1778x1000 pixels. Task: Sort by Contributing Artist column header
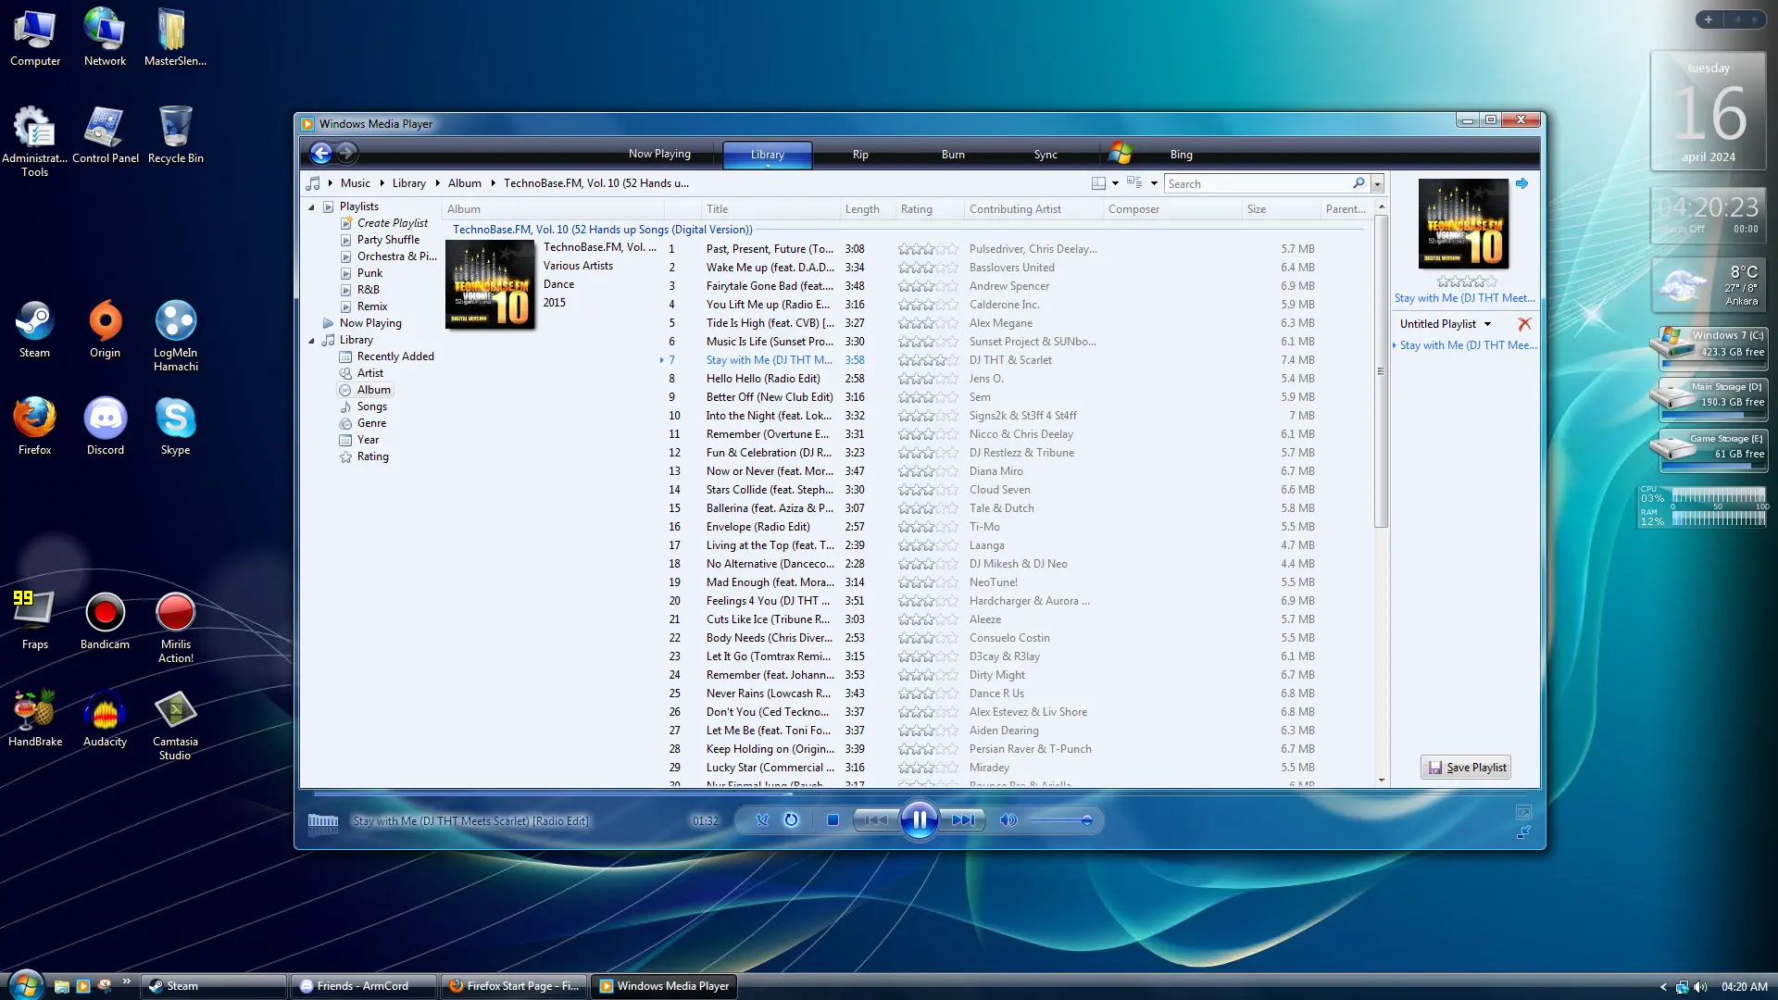coord(1033,209)
